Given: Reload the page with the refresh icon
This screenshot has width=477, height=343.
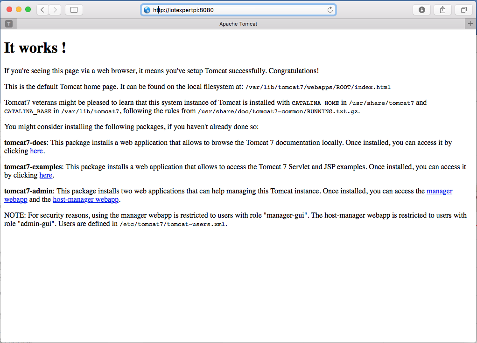Looking at the screenshot, I should coord(330,10).
